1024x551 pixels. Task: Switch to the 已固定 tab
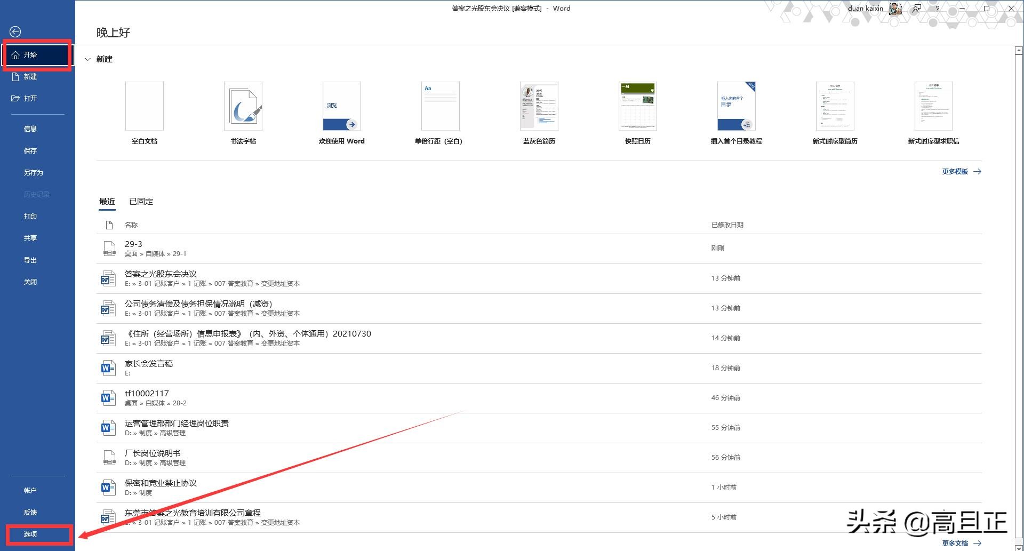pyautogui.click(x=141, y=202)
